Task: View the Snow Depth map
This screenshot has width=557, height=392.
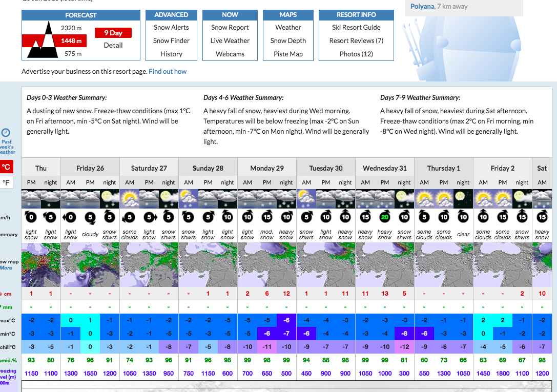Action: tap(288, 41)
